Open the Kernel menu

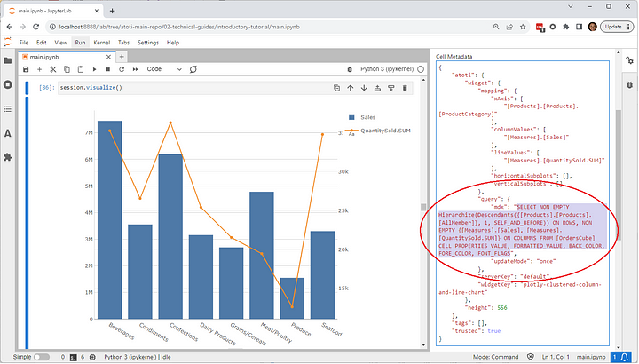pos(101,43)
